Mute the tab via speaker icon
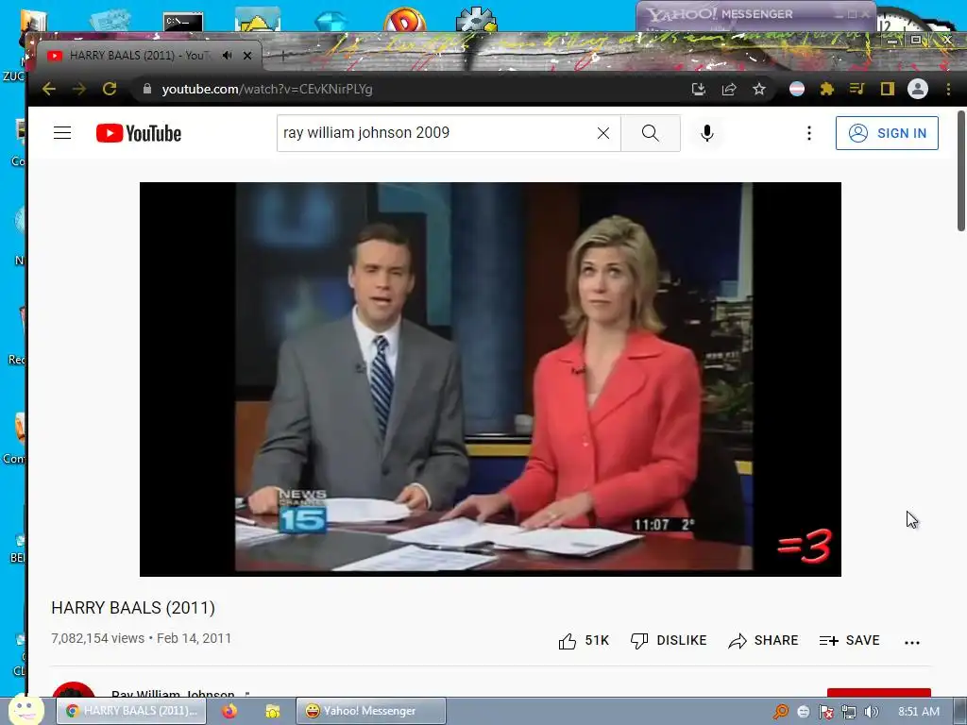967x725 pixels. point(227,56)
